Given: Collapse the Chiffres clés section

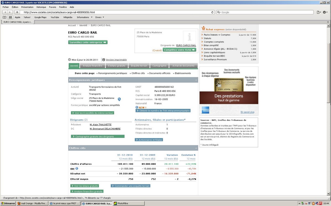Looking at the screenshot, I should click(x=196, y=148).
